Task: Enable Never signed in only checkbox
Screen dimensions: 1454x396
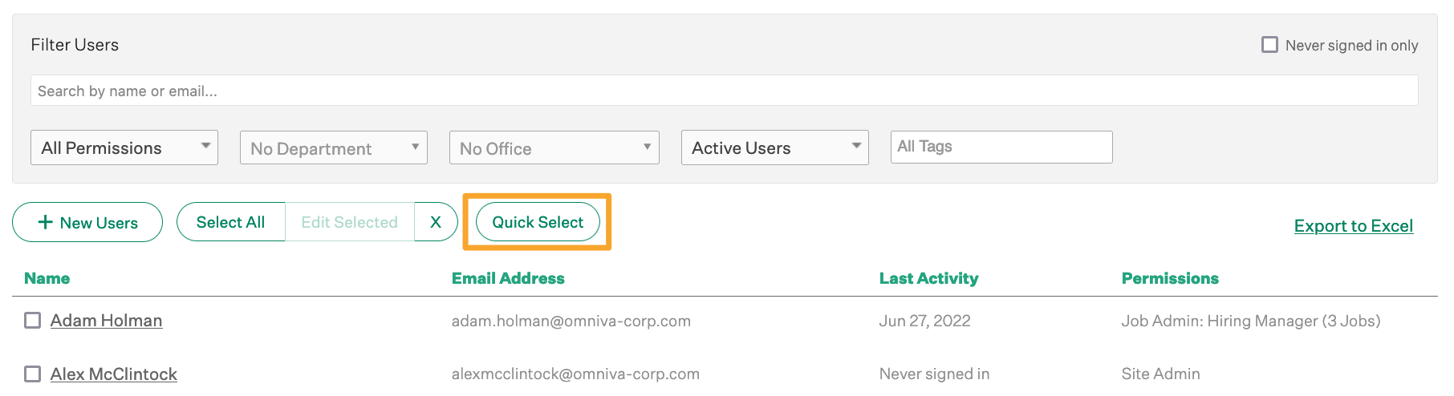Action: (x=1269, y=45)
